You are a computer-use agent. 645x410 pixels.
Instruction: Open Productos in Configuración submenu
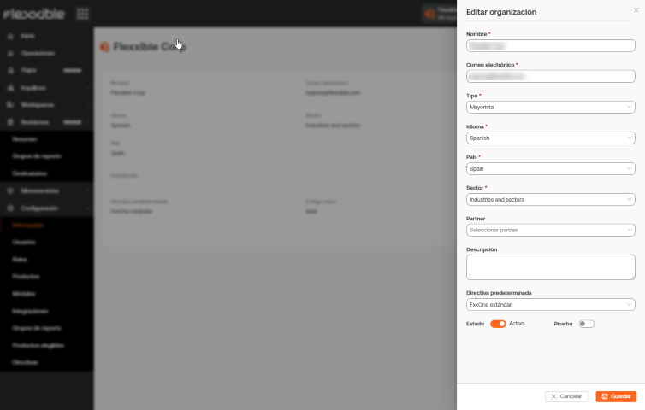(26, 277)
